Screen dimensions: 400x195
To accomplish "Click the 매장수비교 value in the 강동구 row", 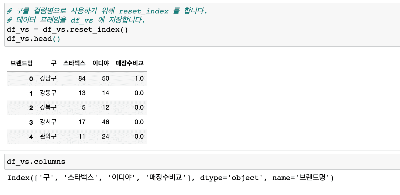I will [x=139, y=93].
